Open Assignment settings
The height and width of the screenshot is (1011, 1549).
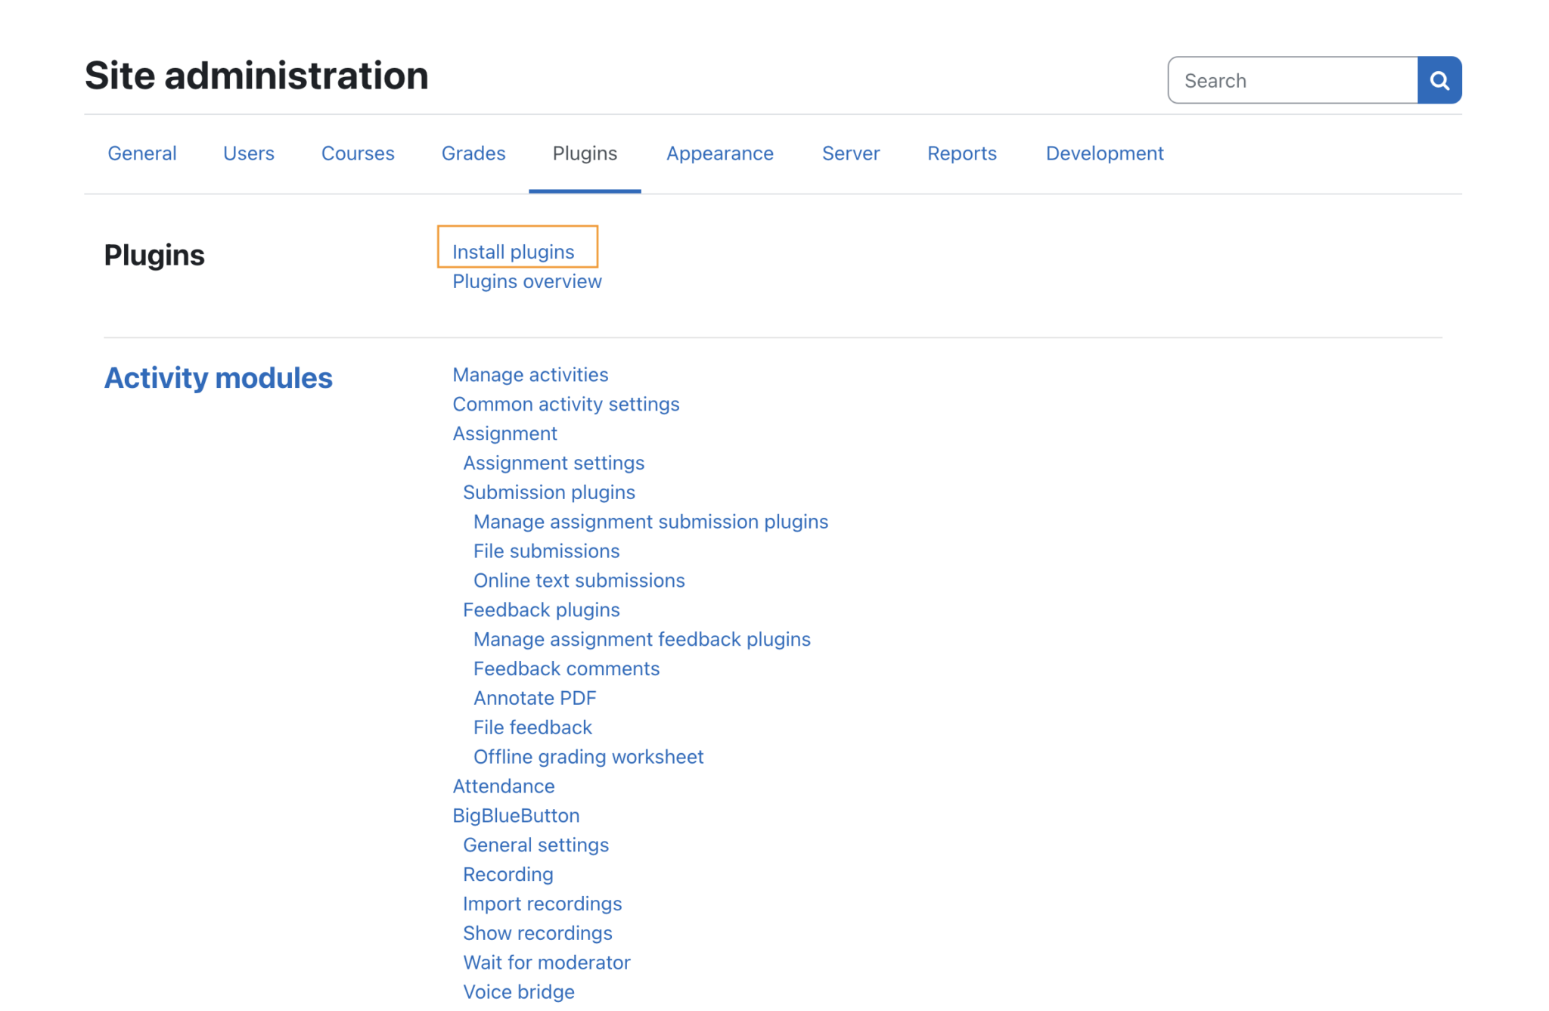[553, 463]
